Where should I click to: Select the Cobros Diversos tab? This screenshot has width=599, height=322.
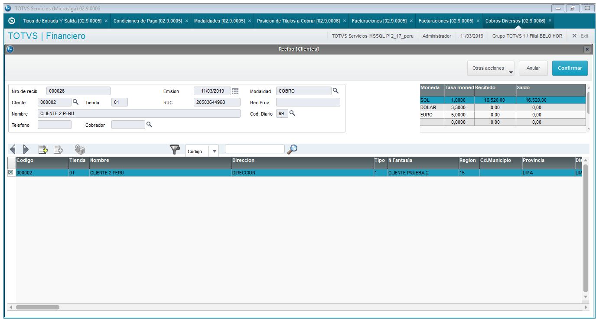515,21
